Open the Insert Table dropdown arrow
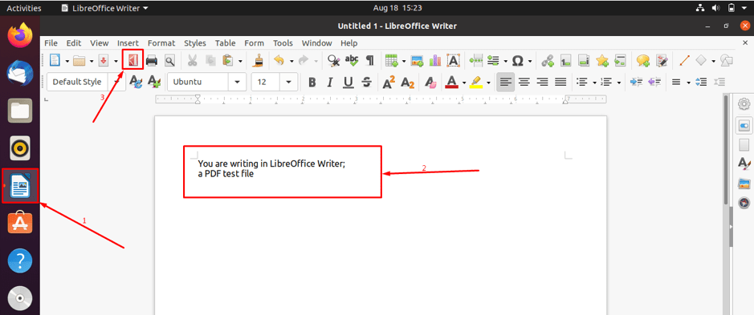 pyautogui.click(x=404, y=61)
